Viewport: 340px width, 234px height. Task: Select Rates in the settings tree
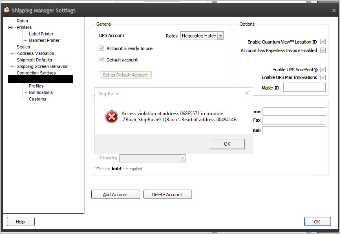tap(22, 21)
